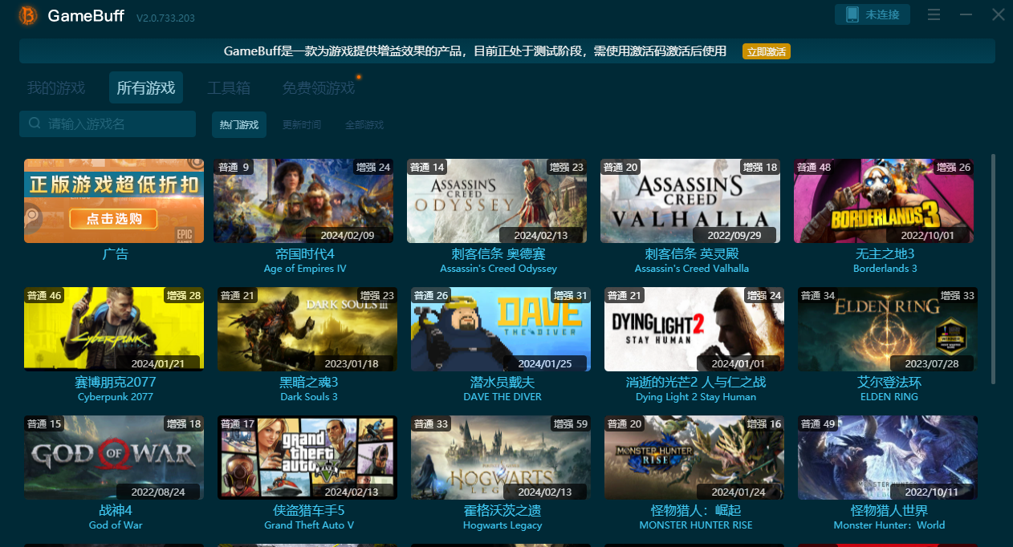Click the search magnifier icon
The width and height of the screenshot is (1013, 547).
[x=35, y=124]
